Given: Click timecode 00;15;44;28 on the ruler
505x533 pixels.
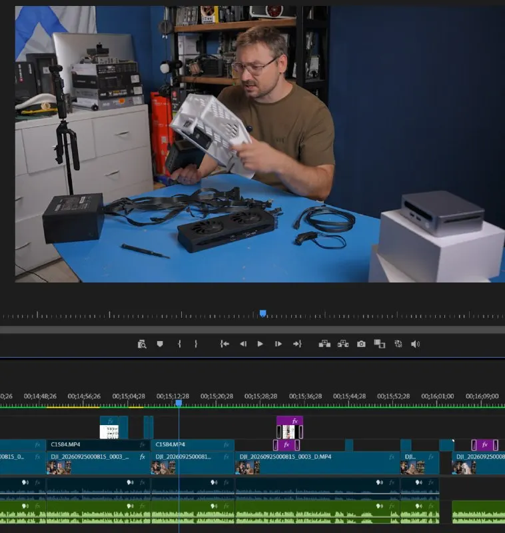Looking at the screenshot, I should coord(349,396).
